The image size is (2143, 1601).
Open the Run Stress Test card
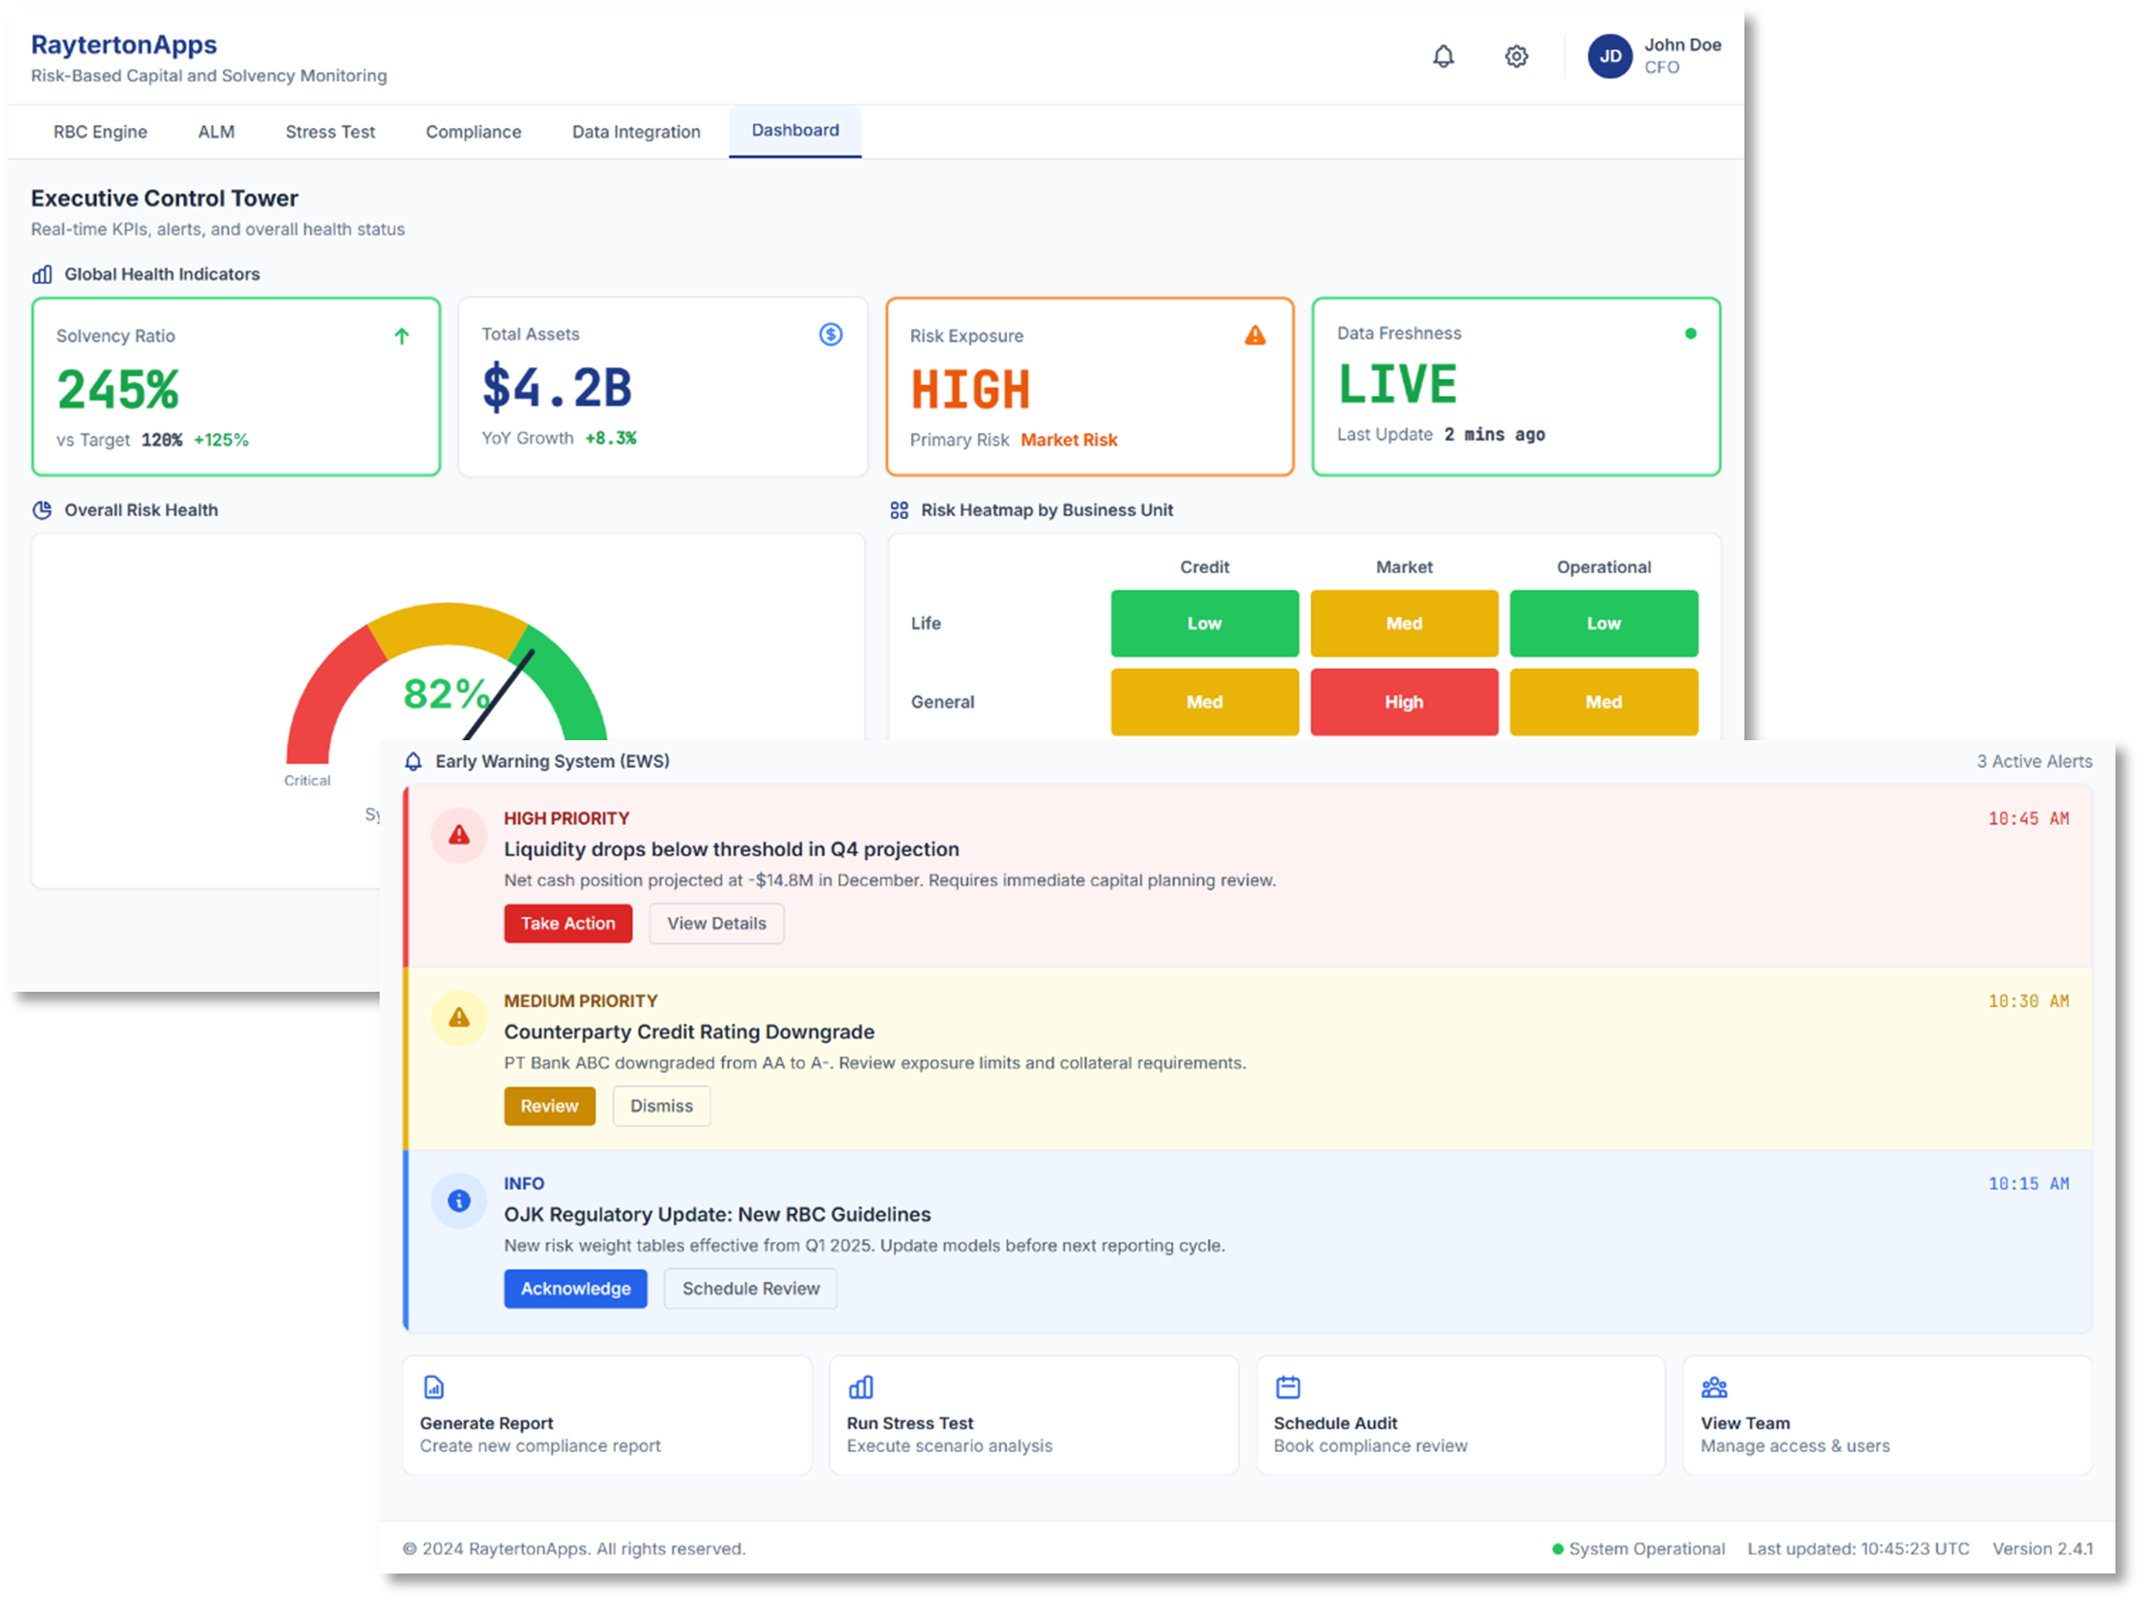click(1033, 1415)
